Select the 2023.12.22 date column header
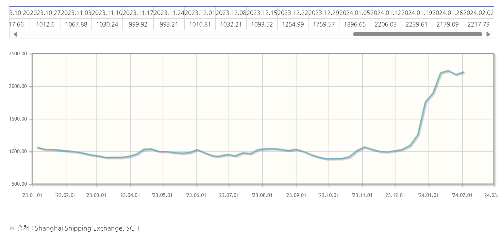The width and height of the screenshot is (501, 237). pyautogui.click(x=293, y=13)
